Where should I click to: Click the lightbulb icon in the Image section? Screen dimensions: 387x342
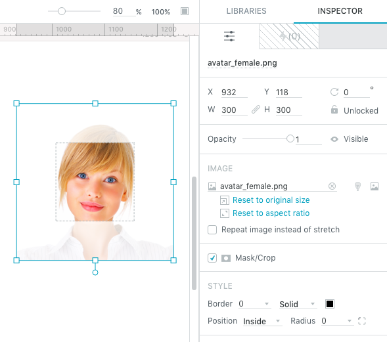click(x=357, y=186)
